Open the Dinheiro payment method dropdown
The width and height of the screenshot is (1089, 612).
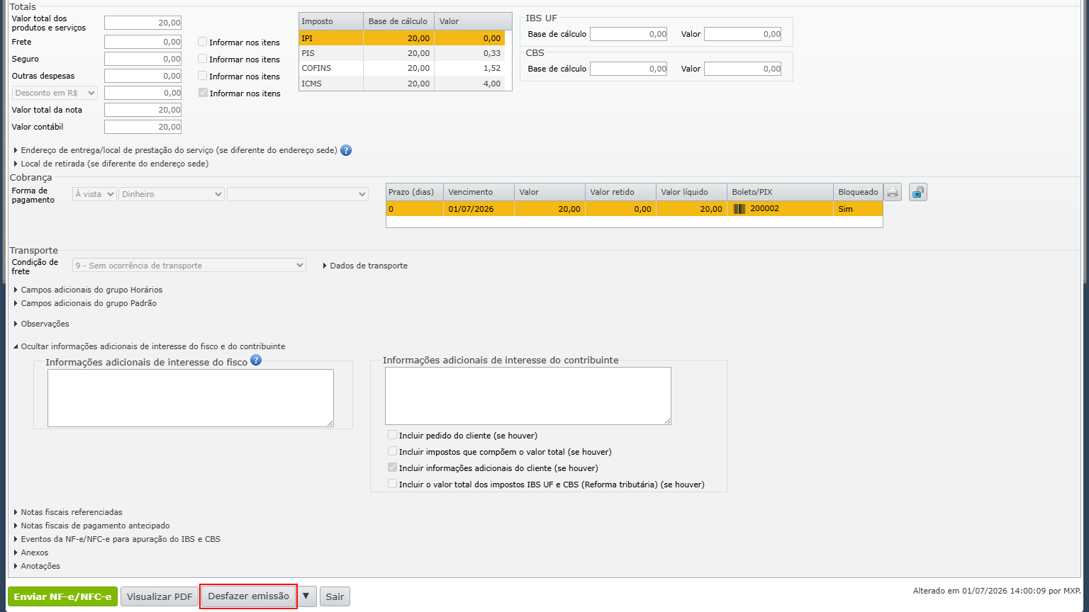point(172,194)
